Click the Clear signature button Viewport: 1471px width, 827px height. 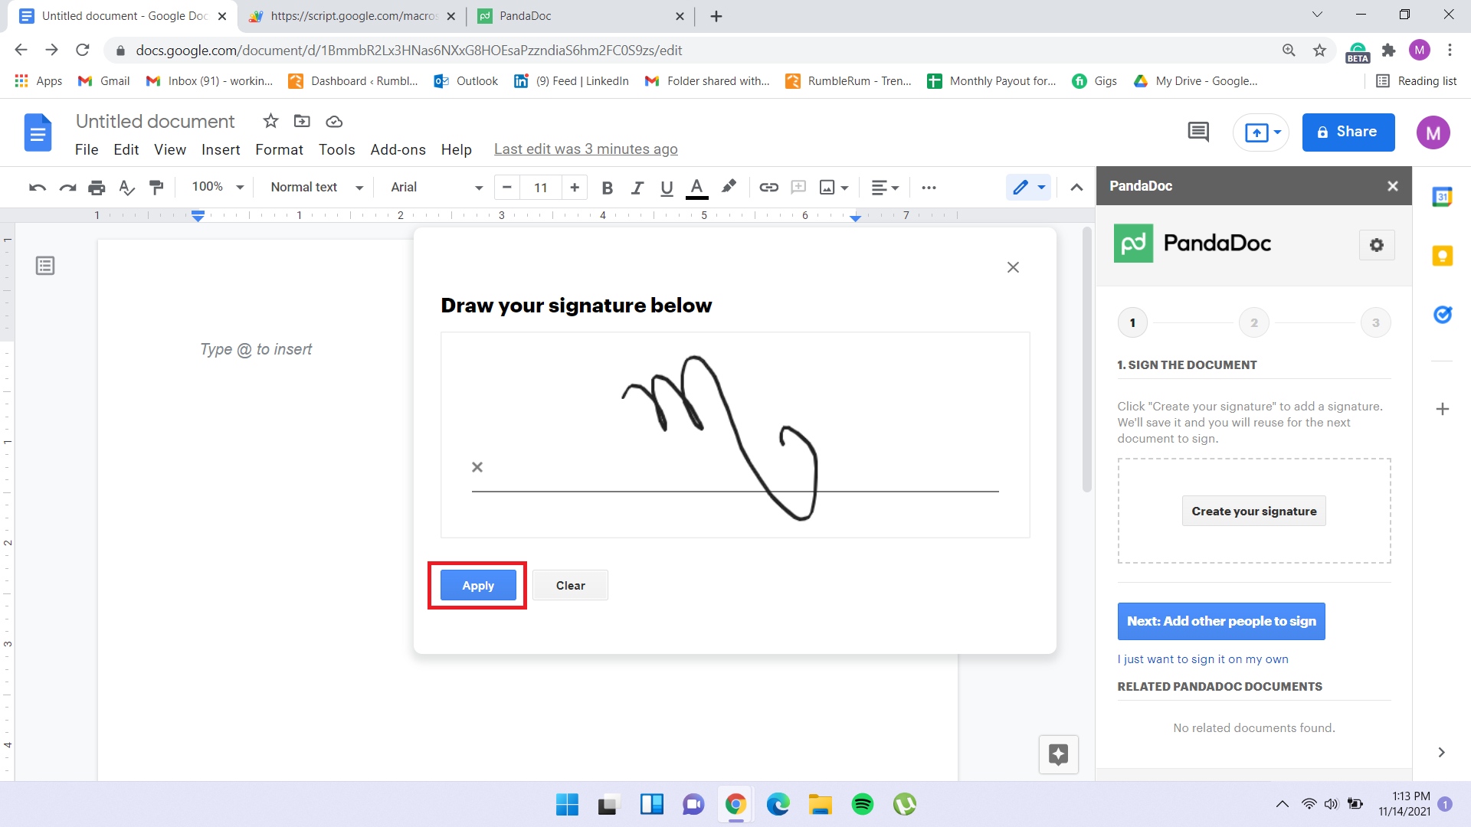pyautogui.click(x=570, y=585)
